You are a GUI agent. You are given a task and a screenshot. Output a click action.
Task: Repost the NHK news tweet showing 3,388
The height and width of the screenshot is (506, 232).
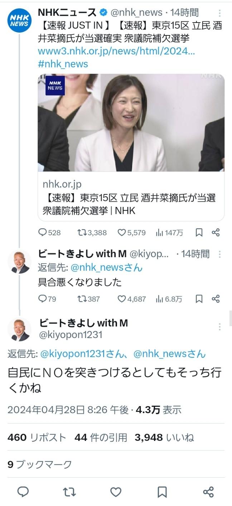click(x=92, y=233)
